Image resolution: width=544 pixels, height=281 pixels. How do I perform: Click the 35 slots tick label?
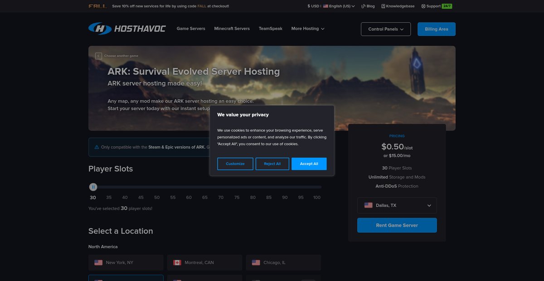(109, 198)
